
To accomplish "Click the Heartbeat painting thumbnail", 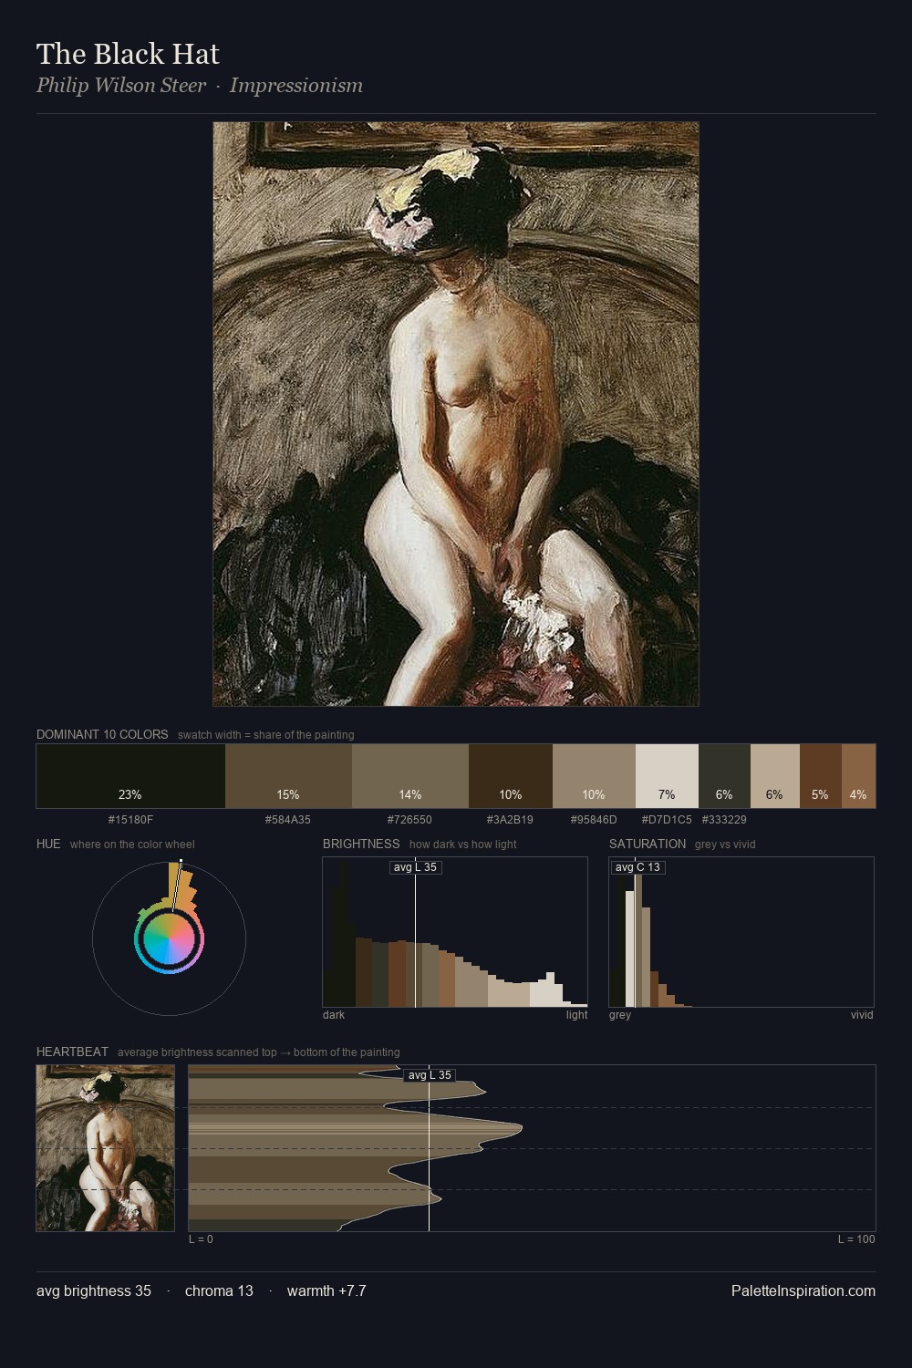I will [105, 1148].
